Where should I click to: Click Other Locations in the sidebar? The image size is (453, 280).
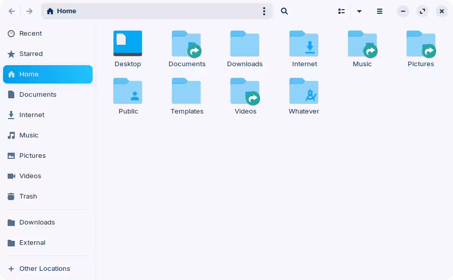pyautogui.click(x=44, y=269)
